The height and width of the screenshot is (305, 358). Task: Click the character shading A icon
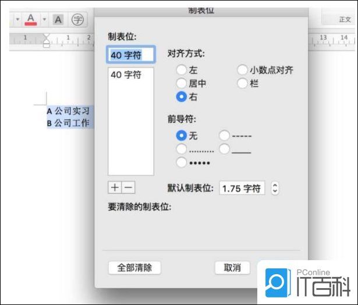coord(58,20)
